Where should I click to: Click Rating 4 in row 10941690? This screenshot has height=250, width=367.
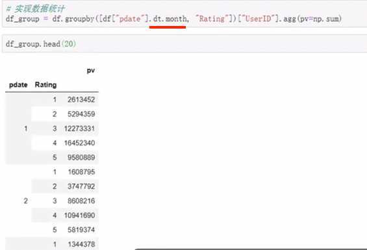click(55, 215)
